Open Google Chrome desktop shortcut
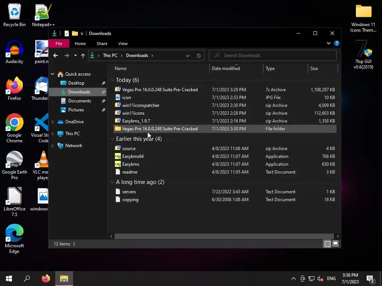382x286 pixels. 15,128
